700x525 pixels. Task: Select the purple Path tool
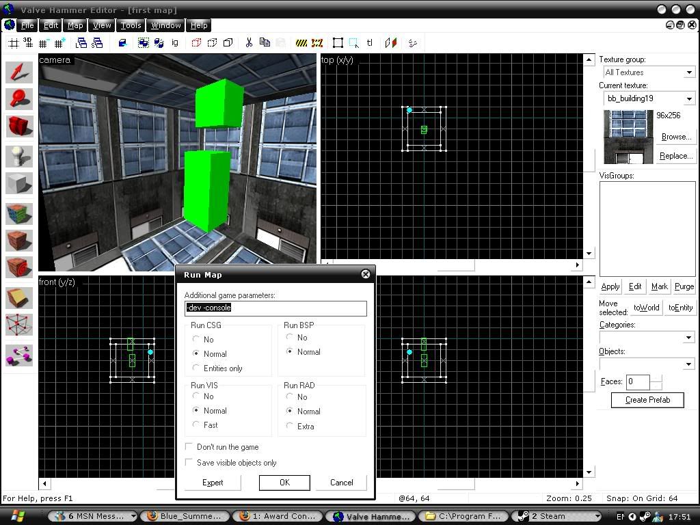(x=19, y=355)
